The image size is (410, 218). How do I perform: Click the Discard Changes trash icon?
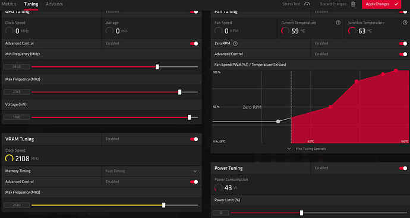pos(354,4)
